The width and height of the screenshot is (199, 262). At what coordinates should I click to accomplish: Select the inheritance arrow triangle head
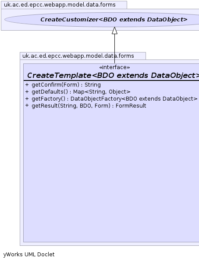coord(114,31)
